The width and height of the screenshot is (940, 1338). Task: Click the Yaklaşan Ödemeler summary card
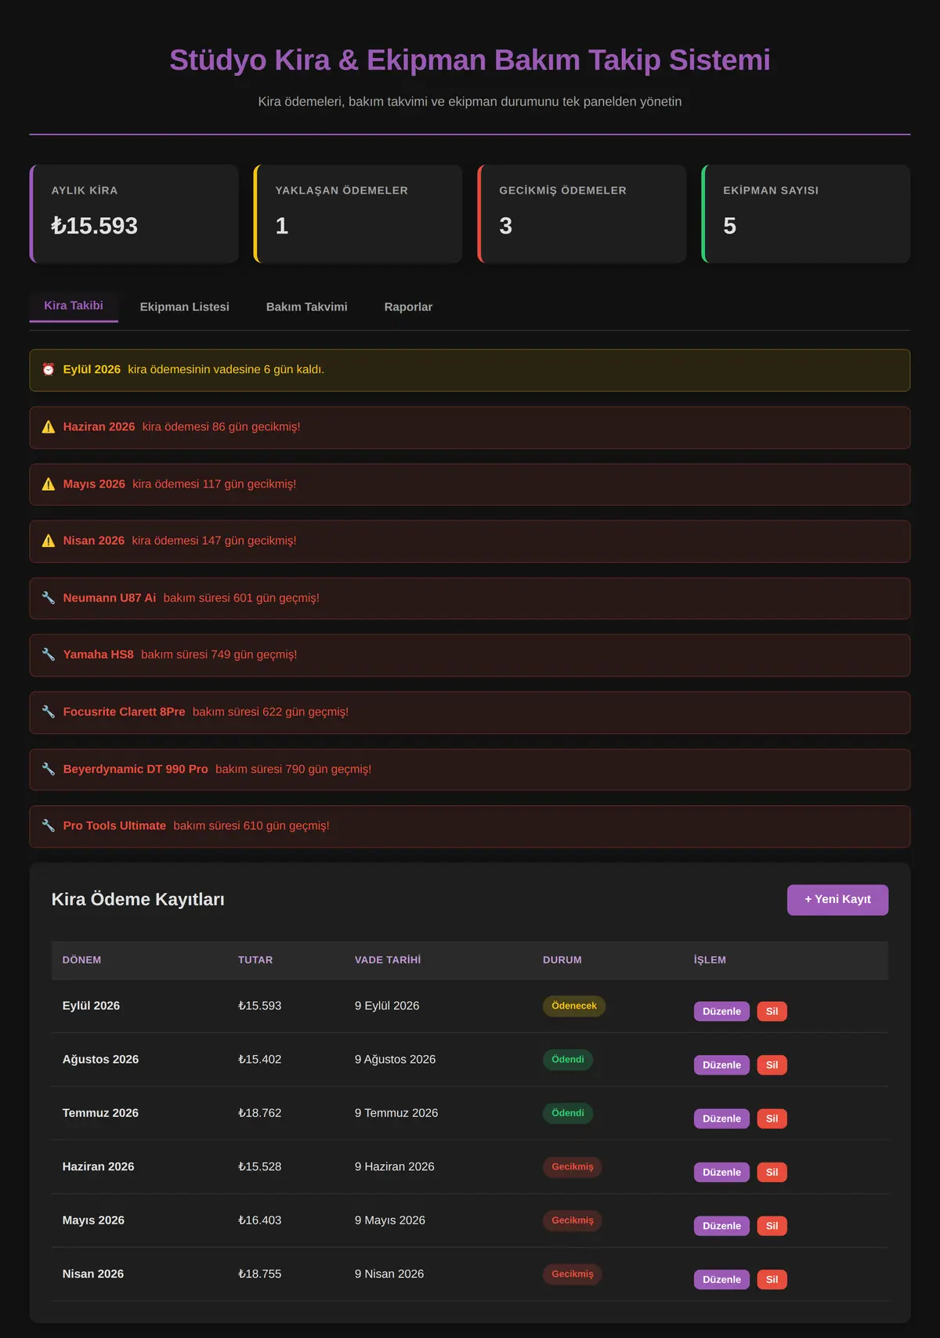(358, 214)
